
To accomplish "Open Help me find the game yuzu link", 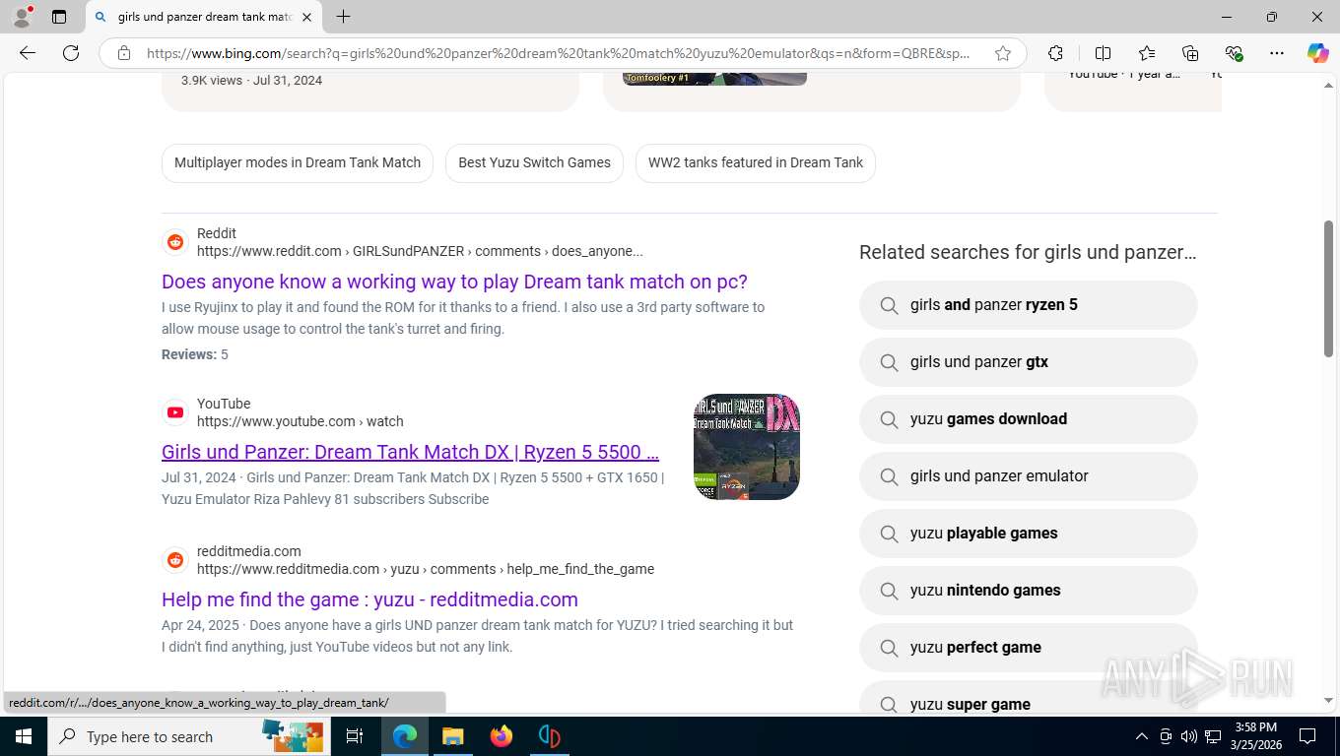I will 369,599.
